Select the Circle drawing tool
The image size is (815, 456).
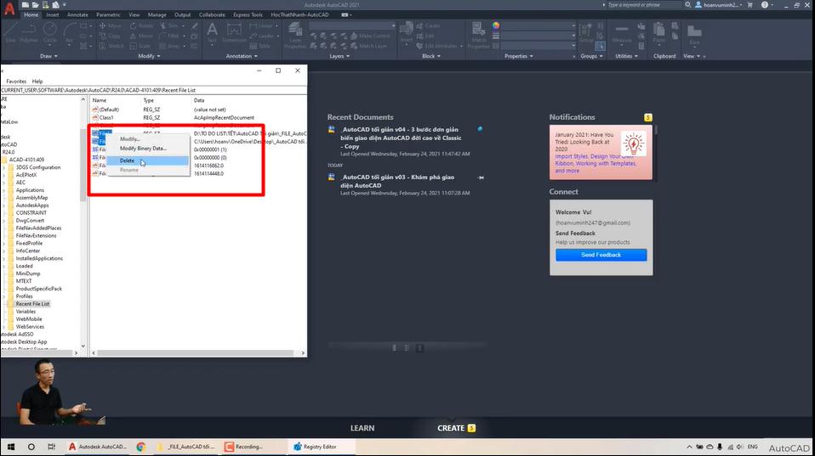50,32
